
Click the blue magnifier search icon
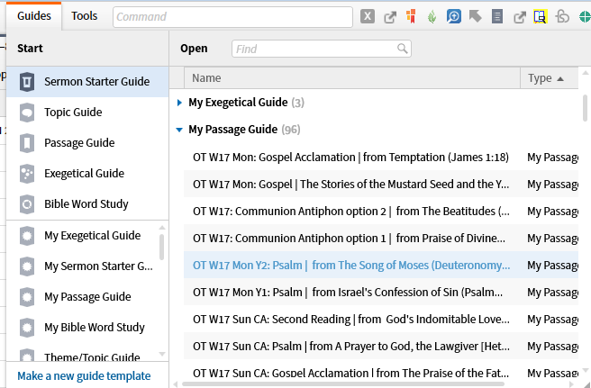[x=454, y=16]
